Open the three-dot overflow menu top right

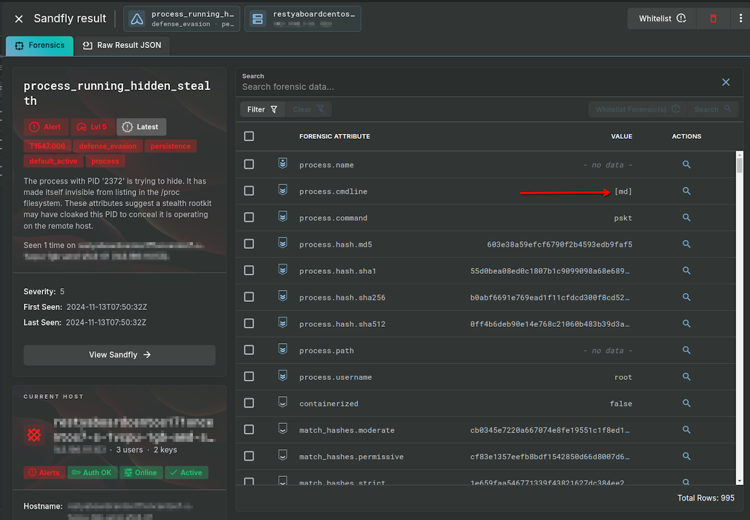coord(741,18)
